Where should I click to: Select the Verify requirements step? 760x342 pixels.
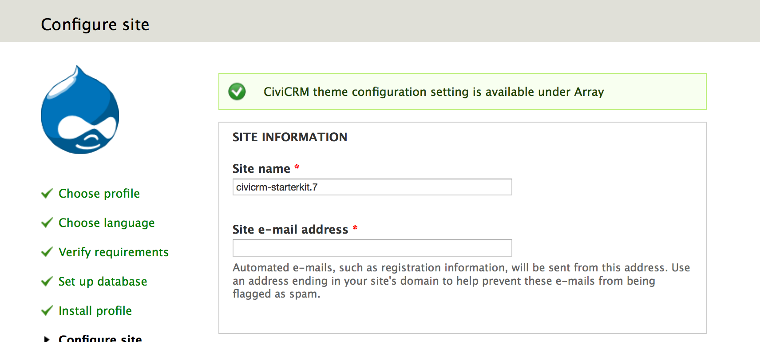point(114,252)
